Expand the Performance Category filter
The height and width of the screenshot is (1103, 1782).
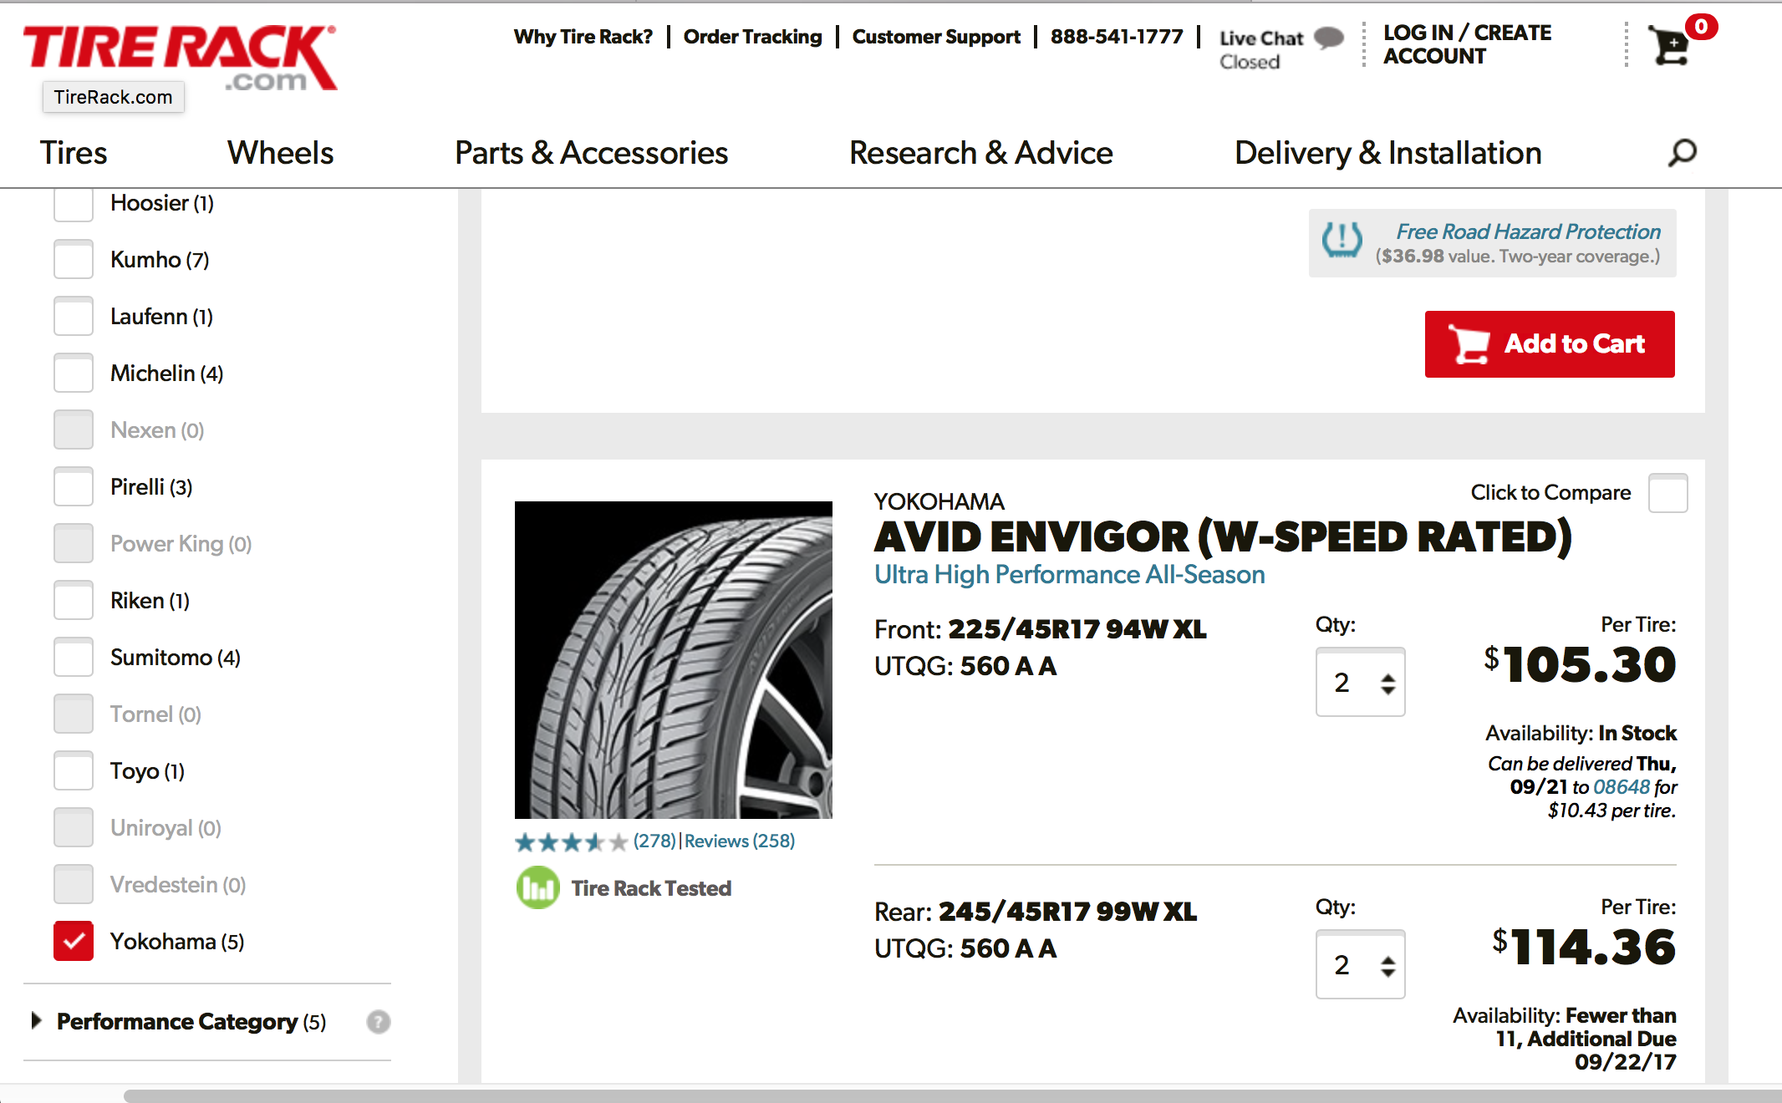coord(179,1022)
